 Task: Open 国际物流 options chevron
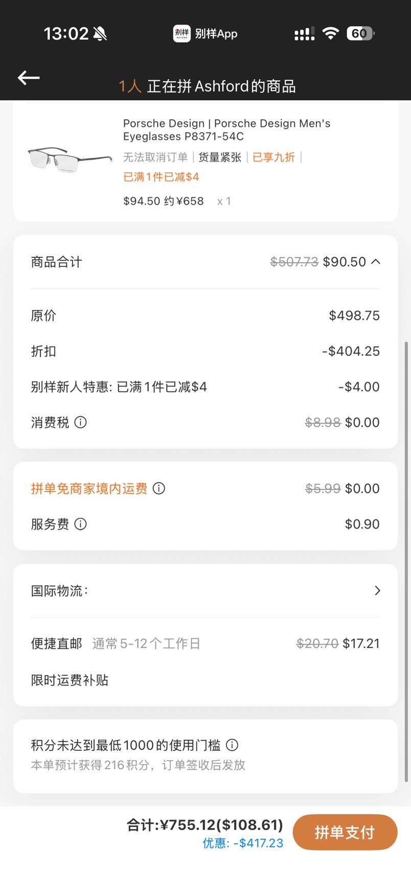[x=377, y=591]
